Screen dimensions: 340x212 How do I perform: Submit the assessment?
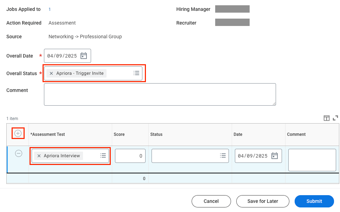(314, 201)
